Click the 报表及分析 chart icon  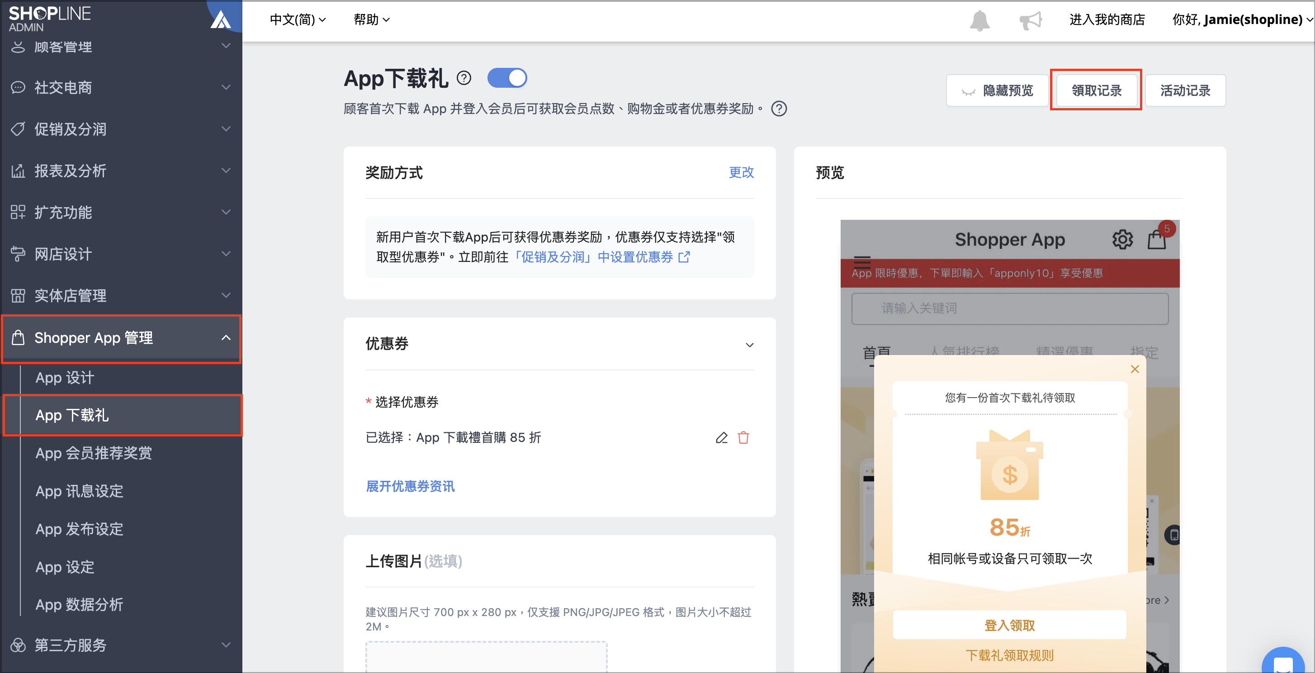[18, 171]
